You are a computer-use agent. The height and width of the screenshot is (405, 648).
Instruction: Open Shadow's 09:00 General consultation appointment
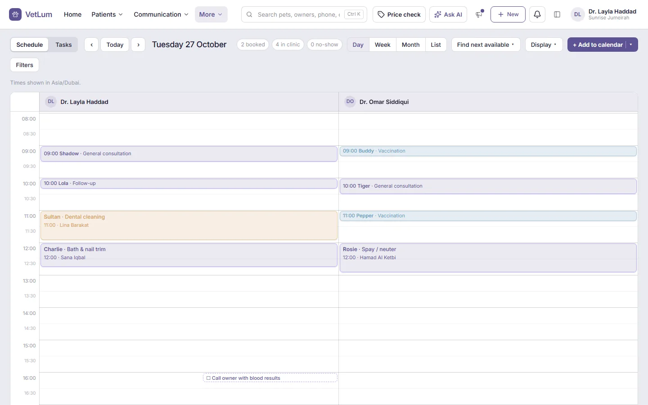click(189, 154)
